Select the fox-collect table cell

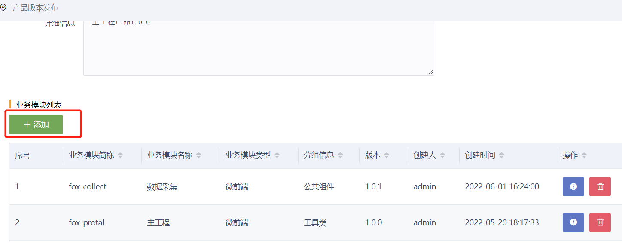pyautogui.click(x=88, y=187)
